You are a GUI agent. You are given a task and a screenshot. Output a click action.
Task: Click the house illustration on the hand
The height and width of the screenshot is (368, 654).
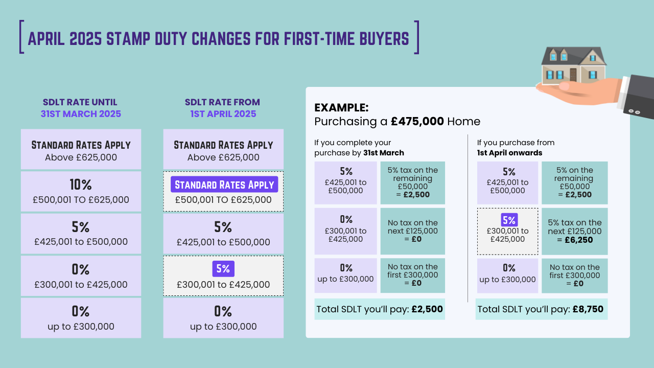(573, 65)
